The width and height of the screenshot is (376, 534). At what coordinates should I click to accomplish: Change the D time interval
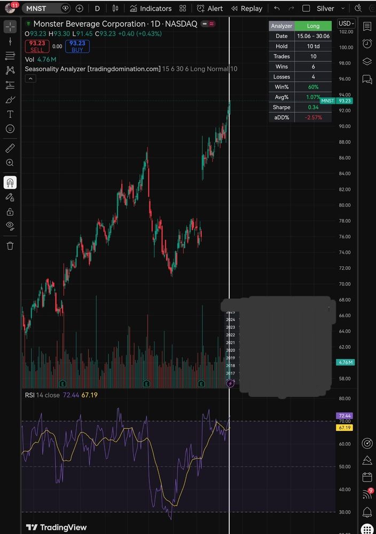tap(97, 9)
